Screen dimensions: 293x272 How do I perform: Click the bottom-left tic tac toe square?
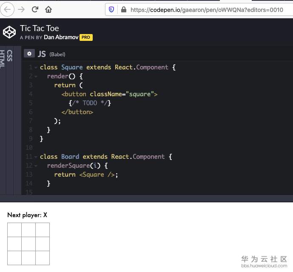14,258
